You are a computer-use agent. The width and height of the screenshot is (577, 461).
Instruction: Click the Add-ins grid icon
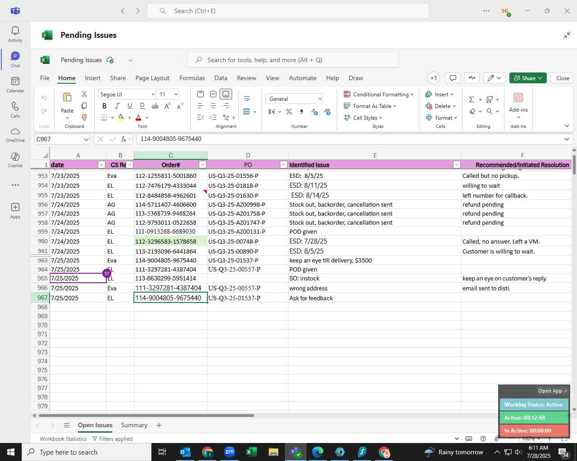pos(518,98)
